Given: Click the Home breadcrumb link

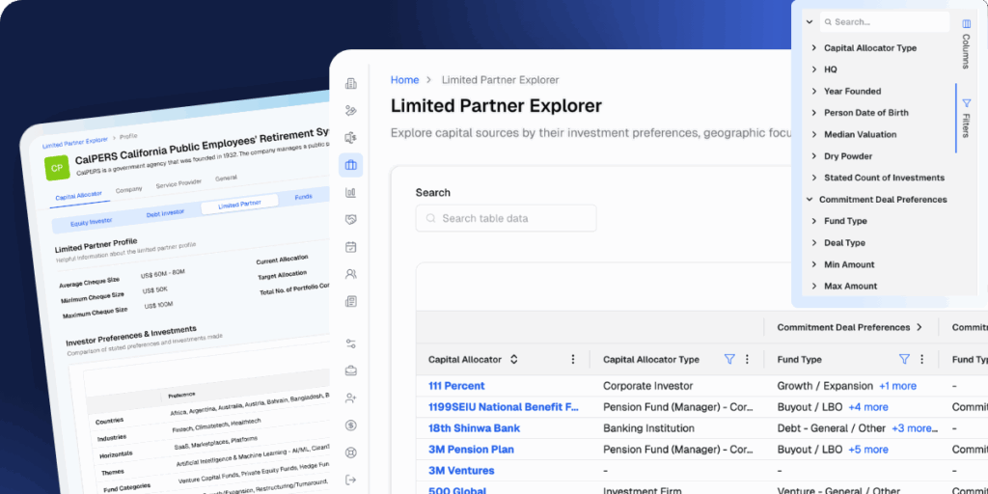Looking at the screenshot, I should pyautogui.click(x=404, y=80).
